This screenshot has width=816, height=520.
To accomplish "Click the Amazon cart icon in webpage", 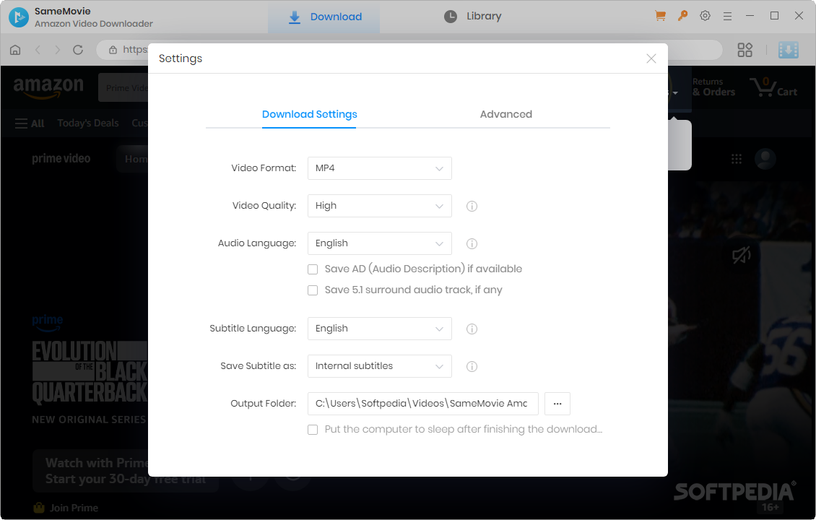I will click(x=773, y=87).
